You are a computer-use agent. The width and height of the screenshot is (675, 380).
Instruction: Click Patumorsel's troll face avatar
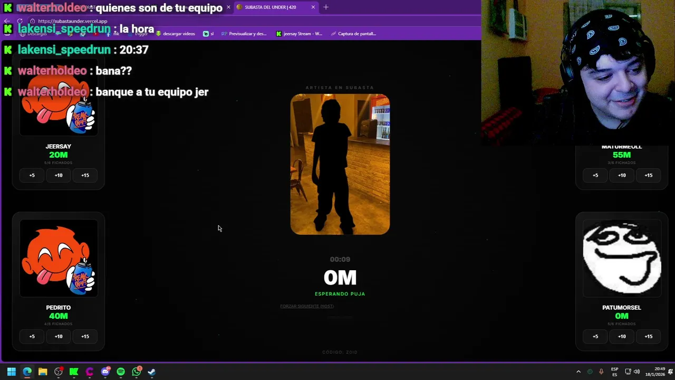(622, 259)
